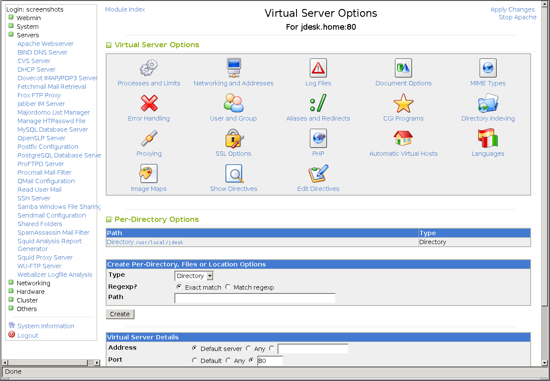Open Webalizer Logfile Analysis in sidebar
Image resolution: width=550 pixels, height=381 pixels.
tap(55, 275)
